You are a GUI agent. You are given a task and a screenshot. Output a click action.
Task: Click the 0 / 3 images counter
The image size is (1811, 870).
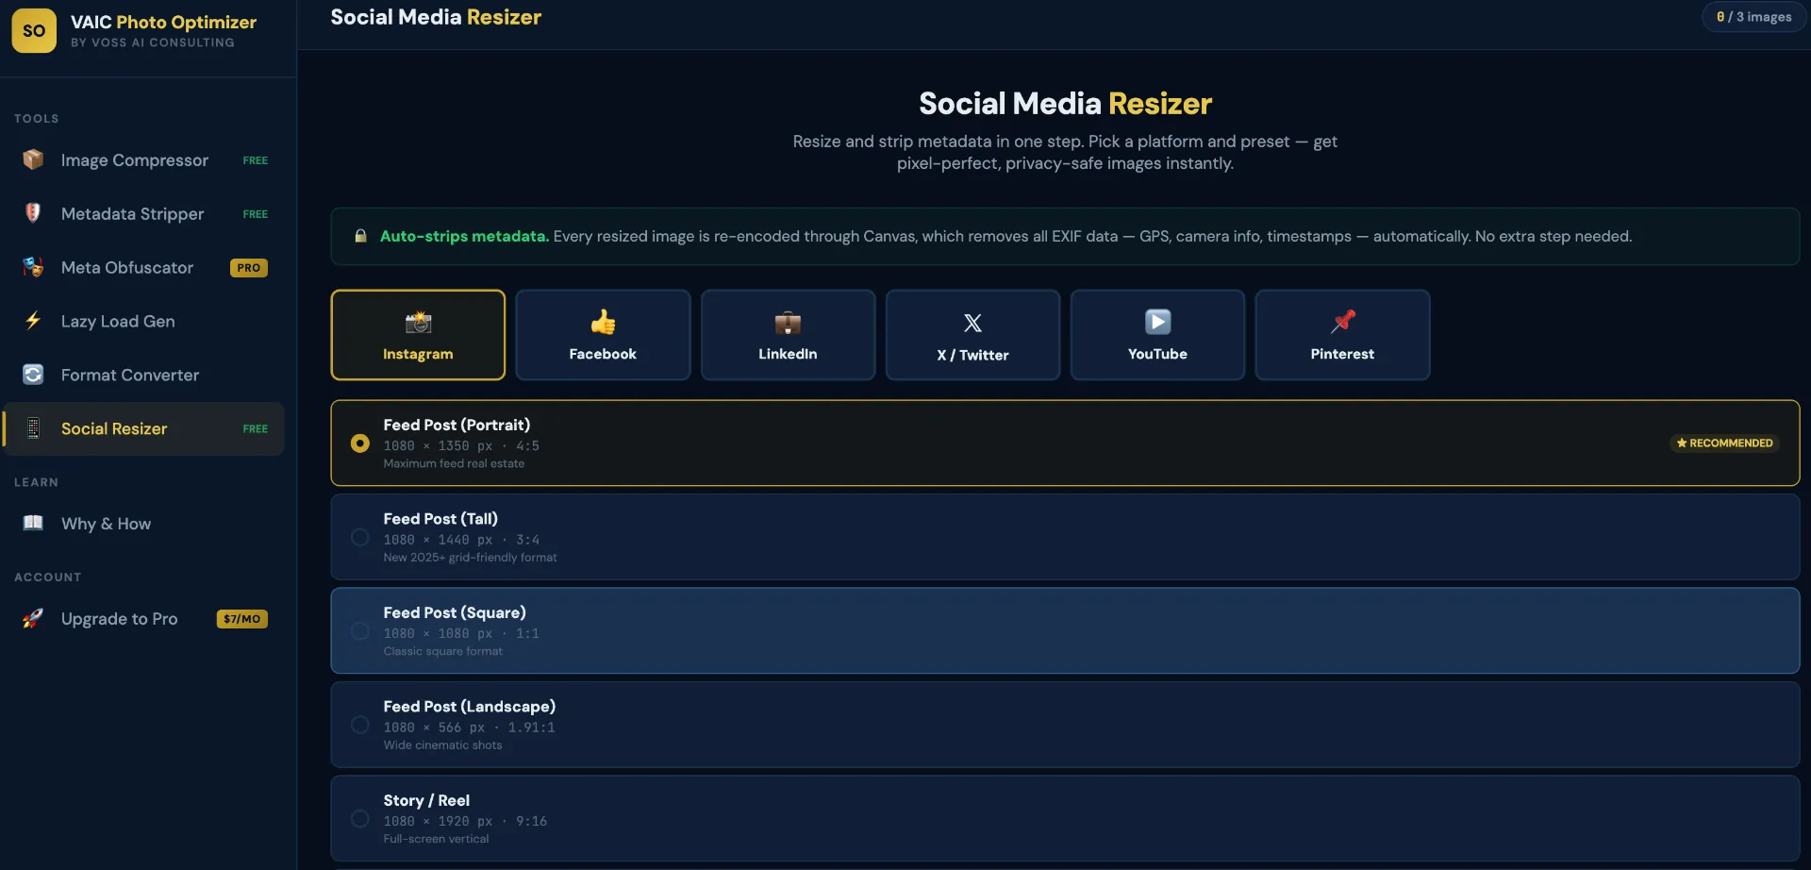pos(1753,17)
